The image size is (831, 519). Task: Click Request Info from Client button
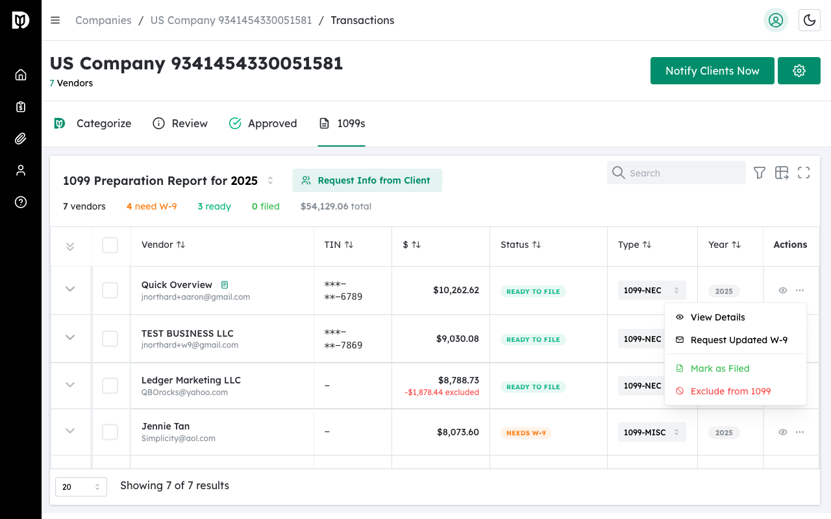367,180
